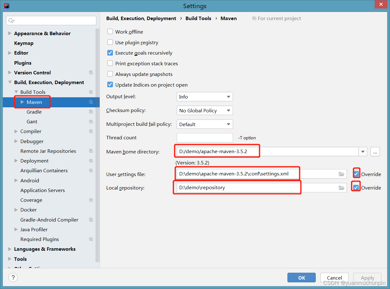
Task: Click project-level icon beside Version Control
Action: point(91,72)
